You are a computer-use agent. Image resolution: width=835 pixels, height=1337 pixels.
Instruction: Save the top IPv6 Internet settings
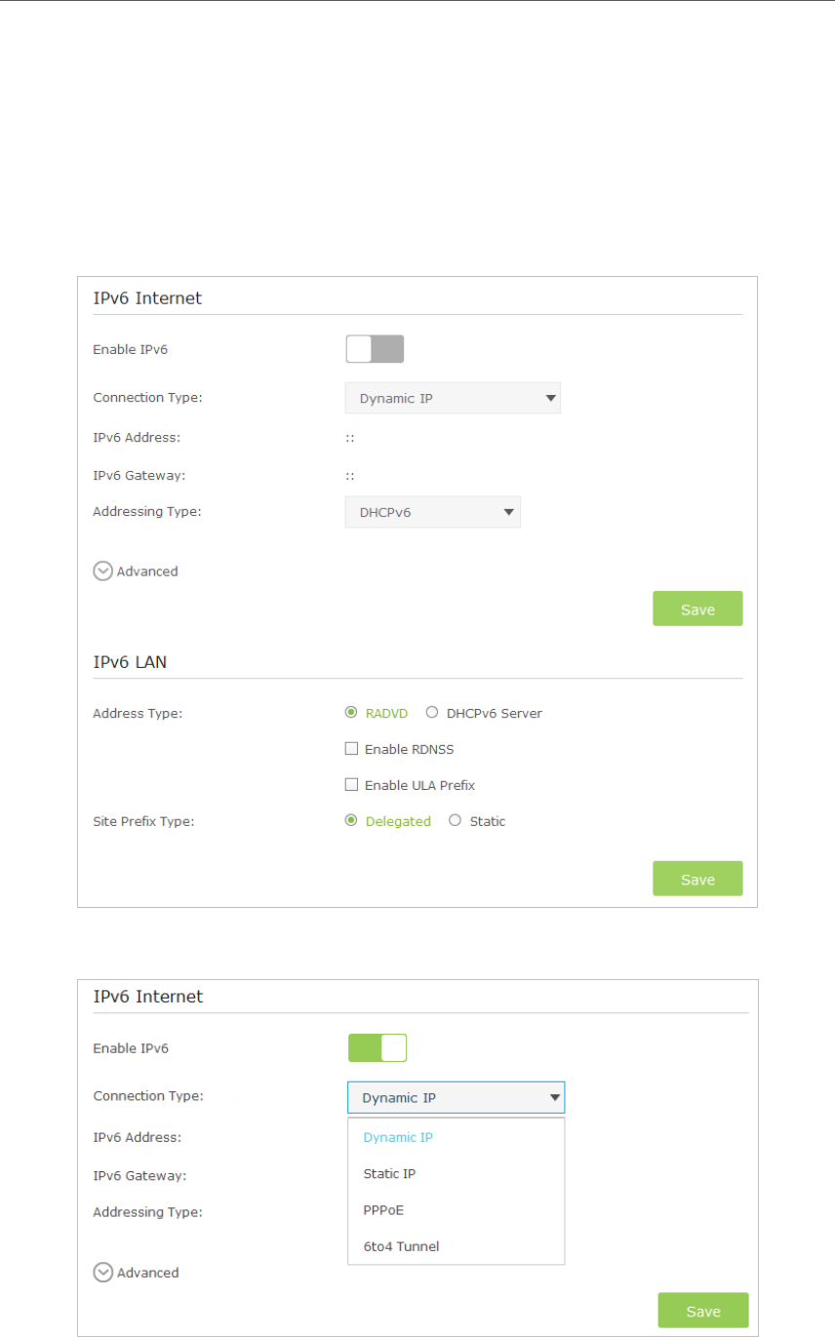[x=697, y=609]
